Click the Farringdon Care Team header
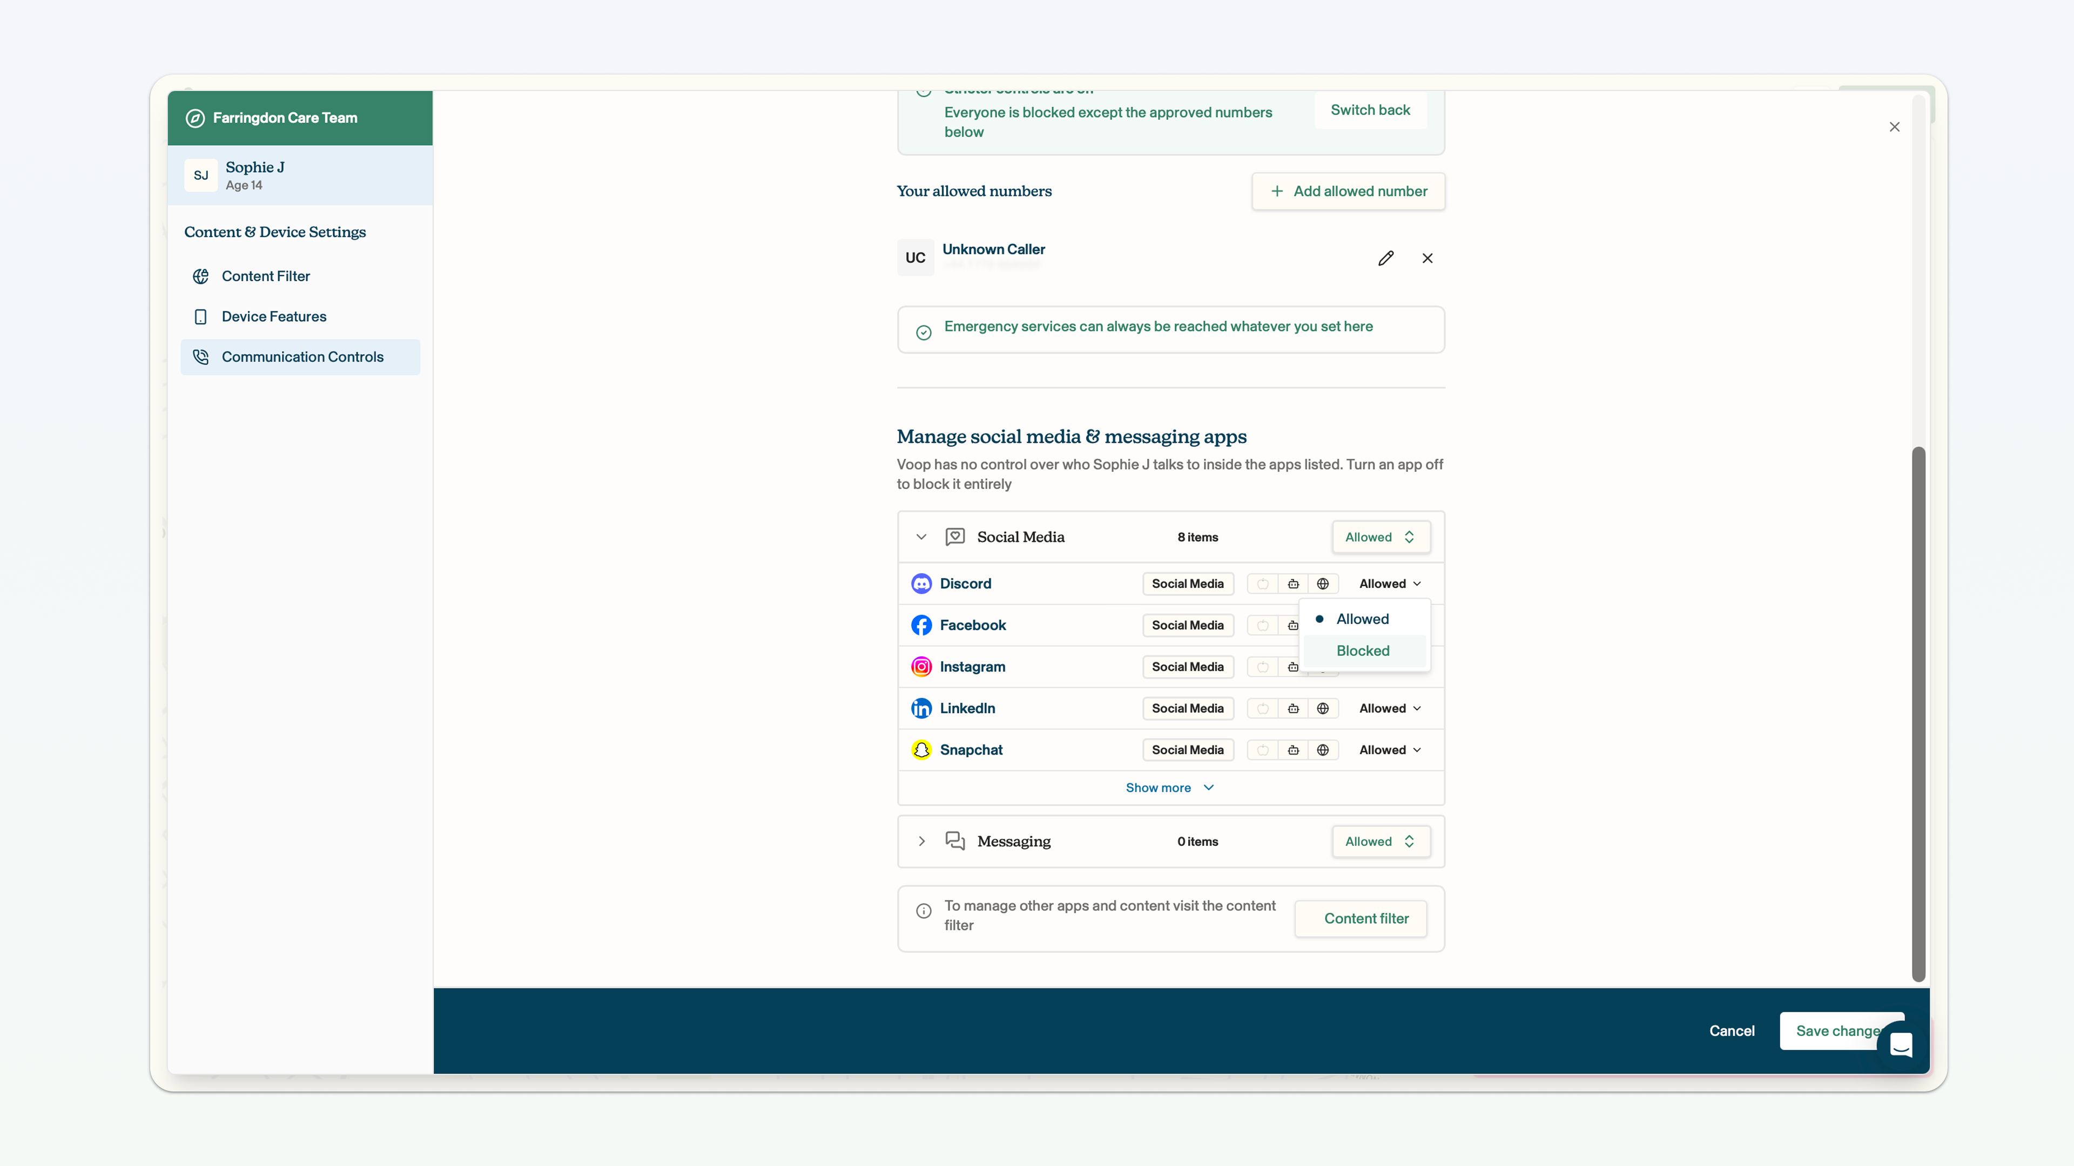Image resolution: width=2074 pixels, height=1166 pixels. (x=300, y=118)
